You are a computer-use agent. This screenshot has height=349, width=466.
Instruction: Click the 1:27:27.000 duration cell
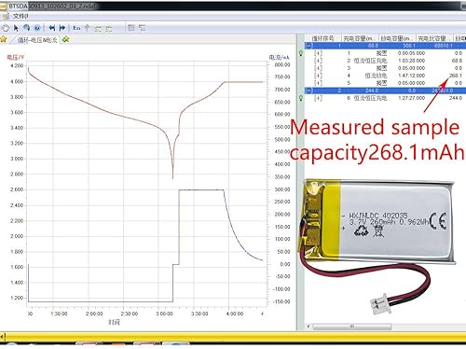411,98
